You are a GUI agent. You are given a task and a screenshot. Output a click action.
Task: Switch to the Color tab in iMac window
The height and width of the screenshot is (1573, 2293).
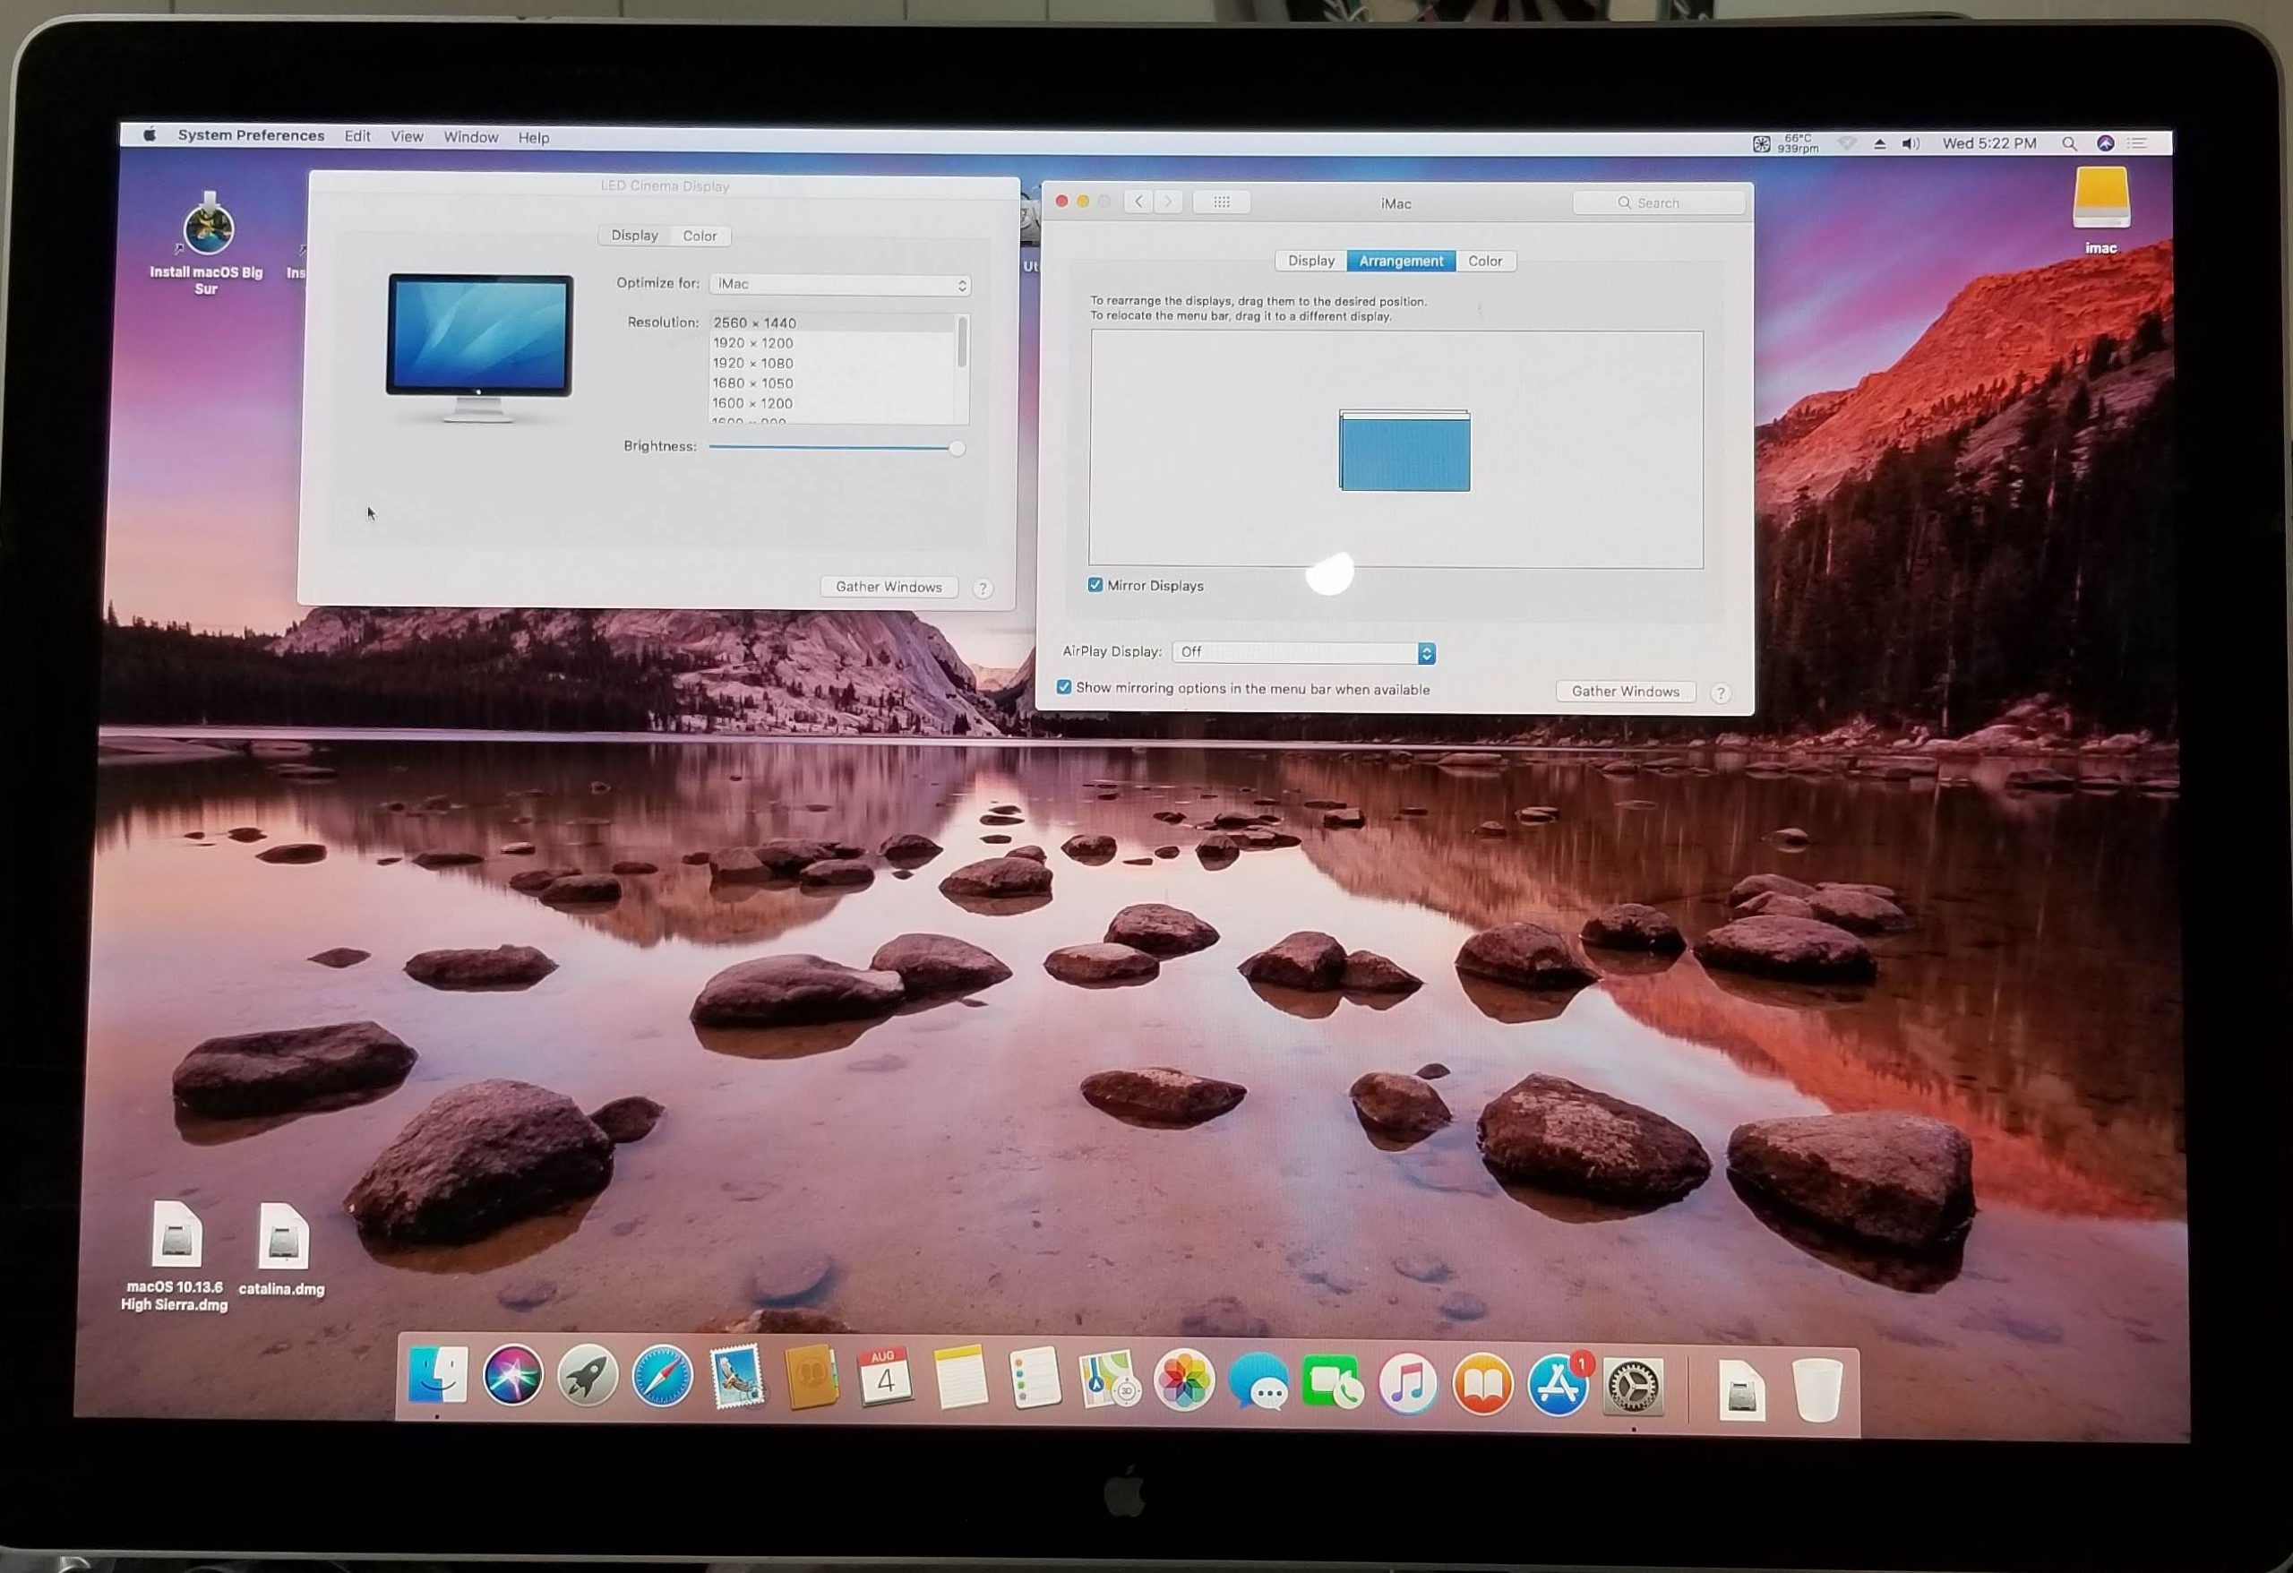[1484, 262]
